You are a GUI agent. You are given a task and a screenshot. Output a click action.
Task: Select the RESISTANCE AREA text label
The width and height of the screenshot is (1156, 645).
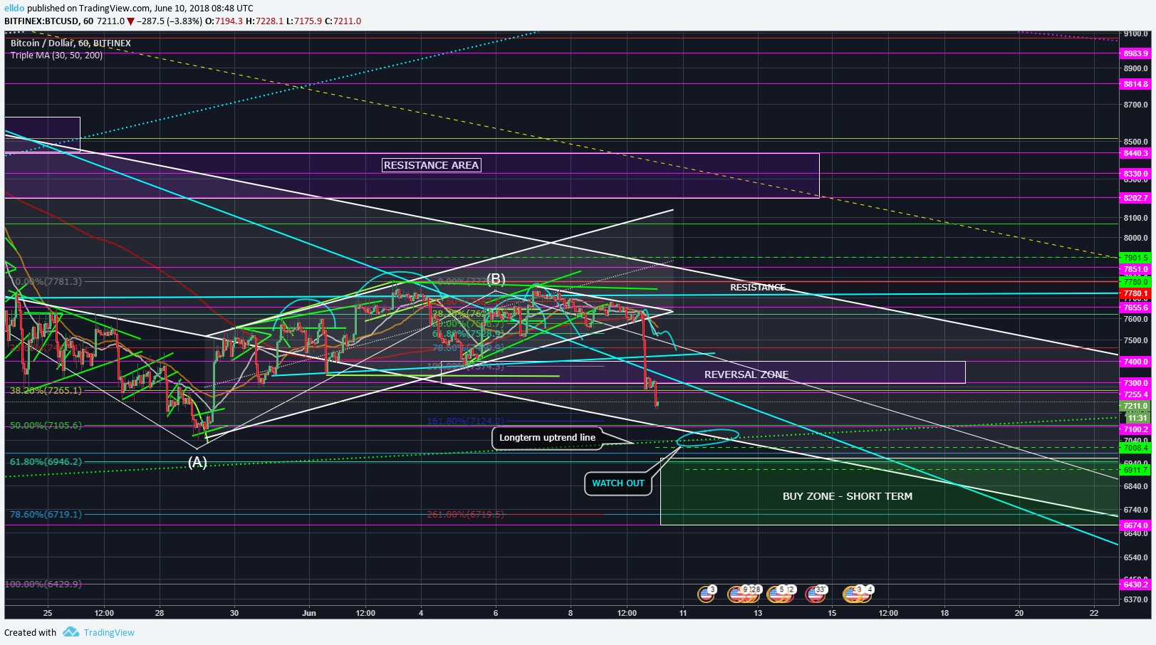(431, 165)
